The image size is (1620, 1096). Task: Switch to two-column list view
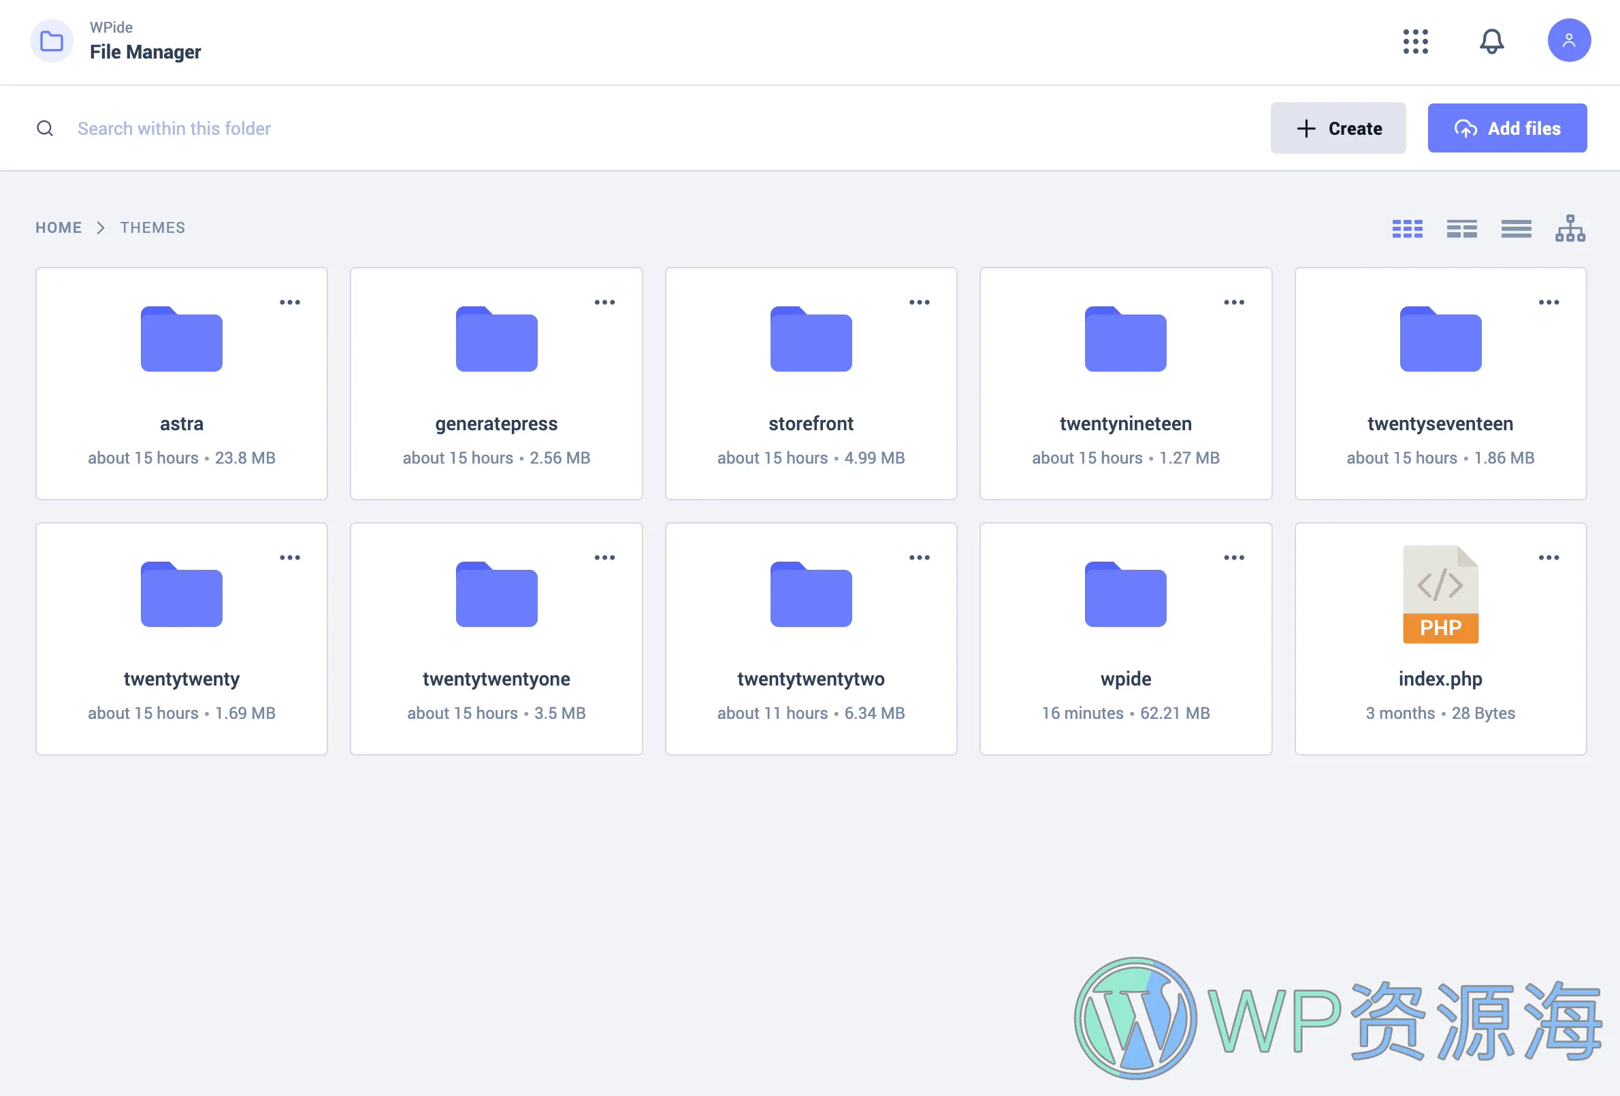[x=1461, y=229]
